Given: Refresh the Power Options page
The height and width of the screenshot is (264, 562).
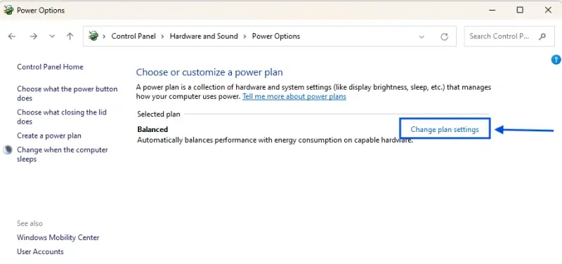Looking at the screenshot, I should [x=445, y=37].
